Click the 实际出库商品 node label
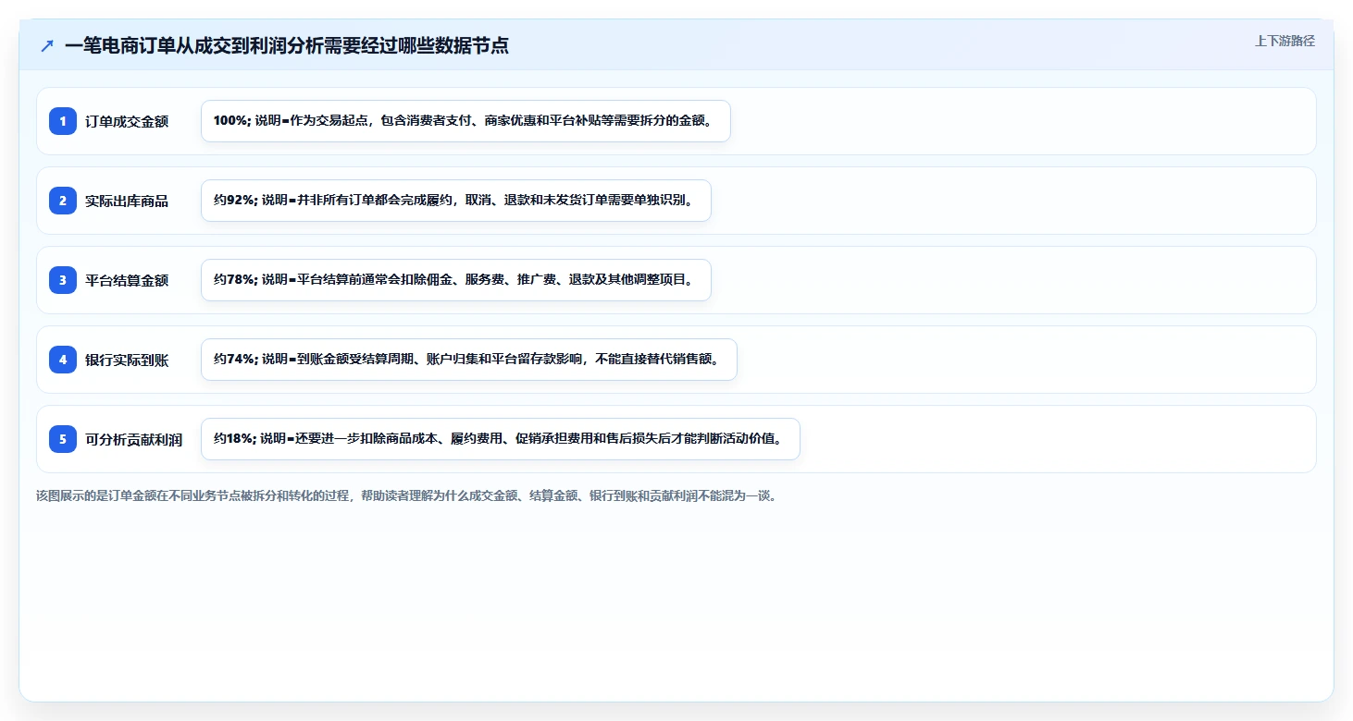Image resolution: width=1353 pixels, height=721 pixels. (127, 201)
